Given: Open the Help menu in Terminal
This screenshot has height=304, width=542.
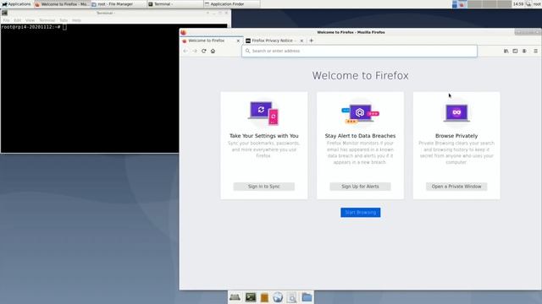Looking at the screenshot, I should 76,20.
